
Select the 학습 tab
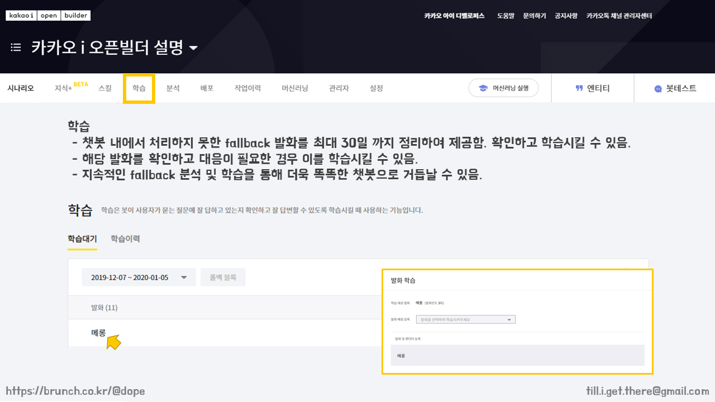(x=139, y=88)
